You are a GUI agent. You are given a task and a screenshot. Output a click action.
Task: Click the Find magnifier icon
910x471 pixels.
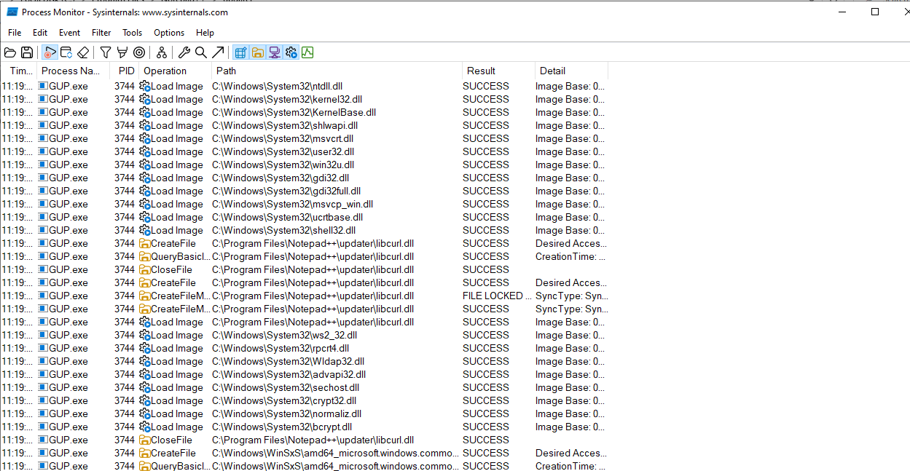pos(200,52)
